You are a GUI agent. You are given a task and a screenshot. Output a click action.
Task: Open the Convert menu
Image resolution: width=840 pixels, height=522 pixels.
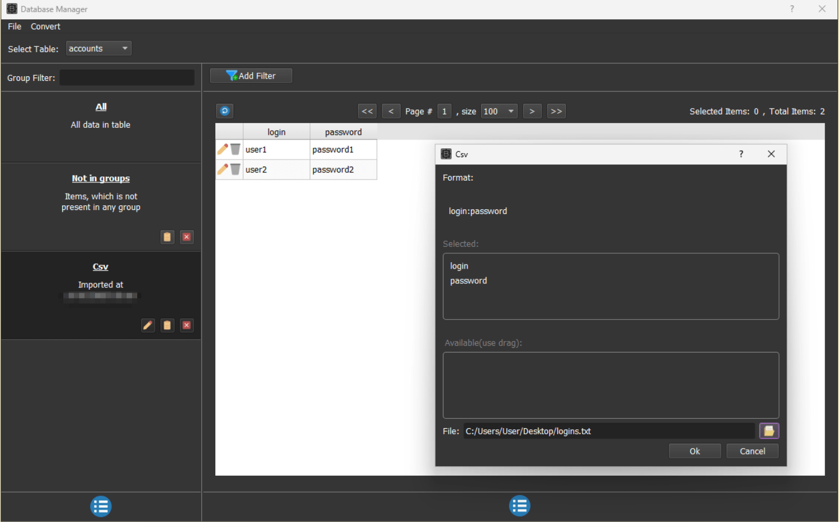pyautogui.click(x=45, y=26)
